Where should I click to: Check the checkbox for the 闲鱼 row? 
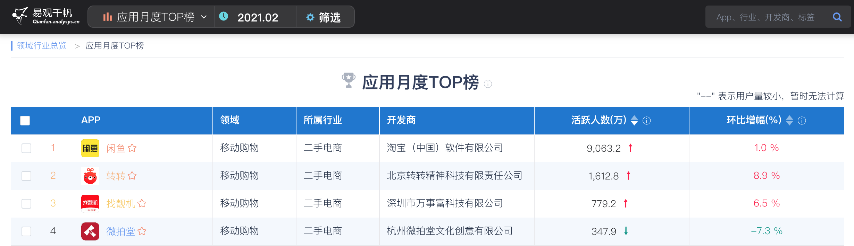[26, 148]
